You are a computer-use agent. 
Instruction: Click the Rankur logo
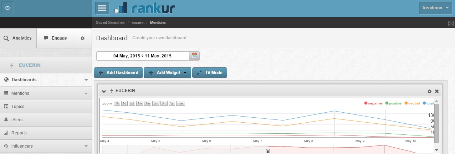tap(144, 8)
